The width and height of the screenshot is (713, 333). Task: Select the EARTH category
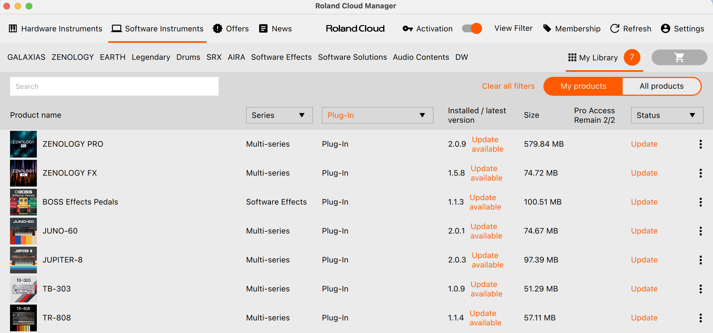(x=113, y=57)
